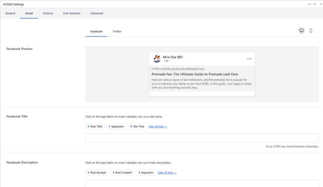323x187 pixels.
Task: Click preview title "Premade Fan: The Ultimate Guide"
Action: pos(195,74)
